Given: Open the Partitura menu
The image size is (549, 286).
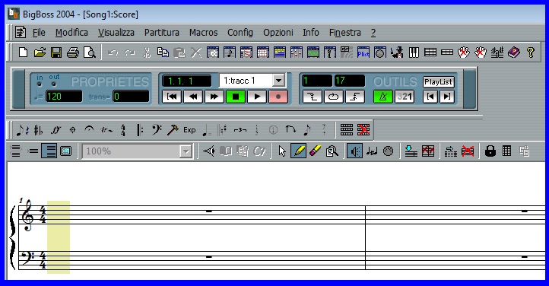Looking at the screenshot, I should (162, 33).
